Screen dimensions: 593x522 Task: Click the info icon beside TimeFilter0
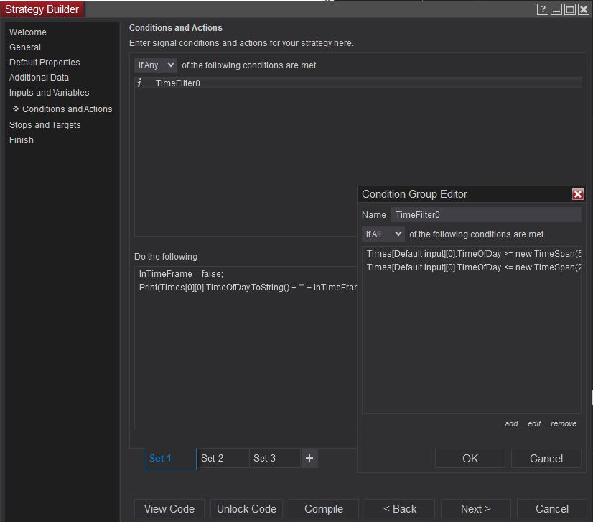139,83
